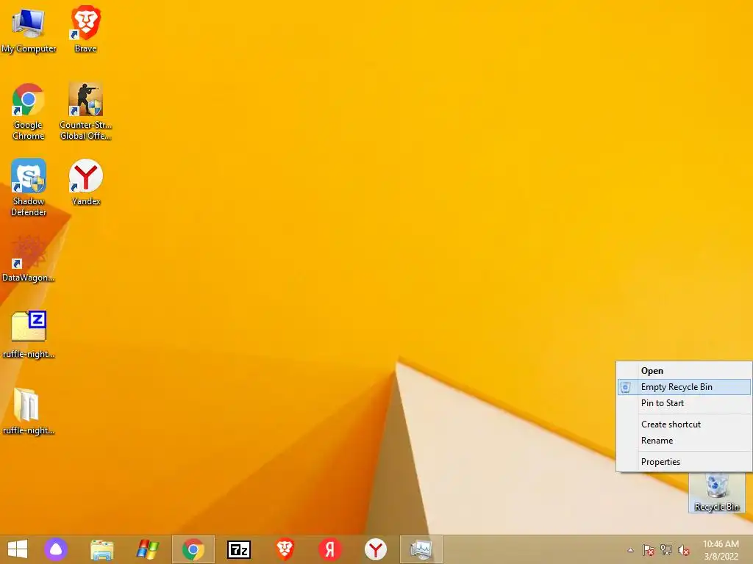Switch to Chrome in the taskbar

pyautogui.click(x=193, y=549)
